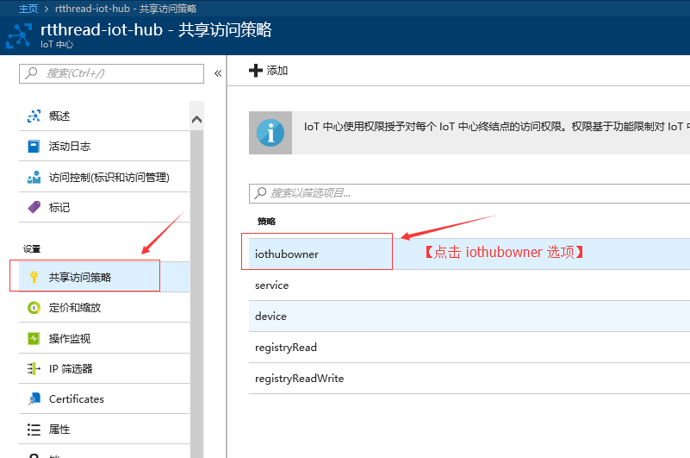Click the sidebar scrollbar up arrow

(x=196, y=119)
